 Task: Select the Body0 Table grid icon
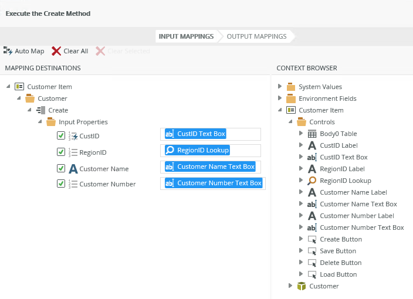coord(312,134)
